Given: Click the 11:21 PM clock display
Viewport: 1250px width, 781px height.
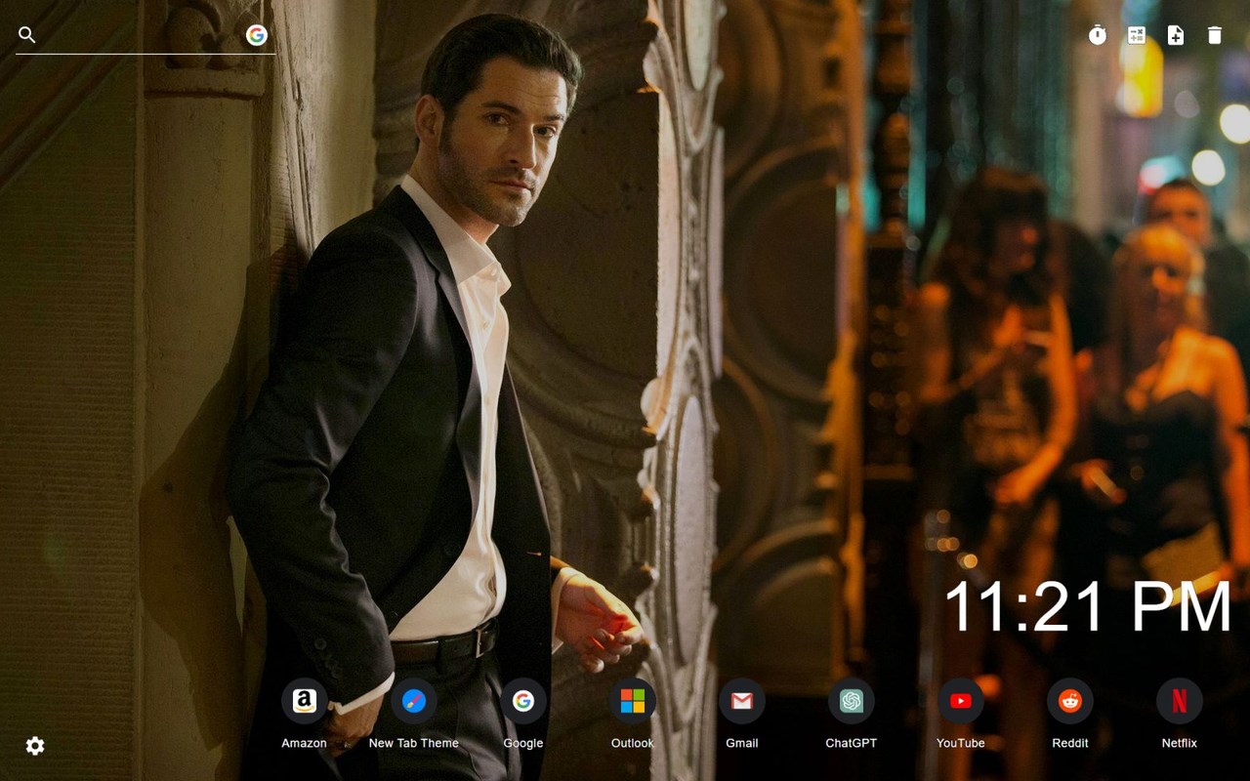Looking at the screenshot, I should [x=1087, y=607].
